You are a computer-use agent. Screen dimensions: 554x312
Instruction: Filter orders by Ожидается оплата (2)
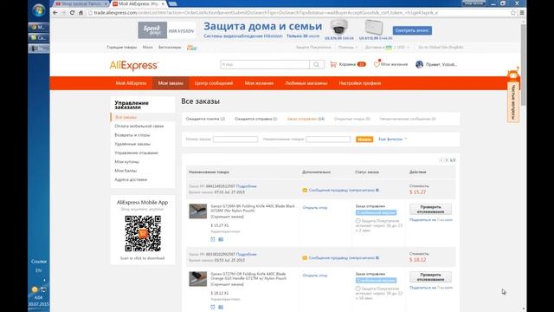click(205, 119)
